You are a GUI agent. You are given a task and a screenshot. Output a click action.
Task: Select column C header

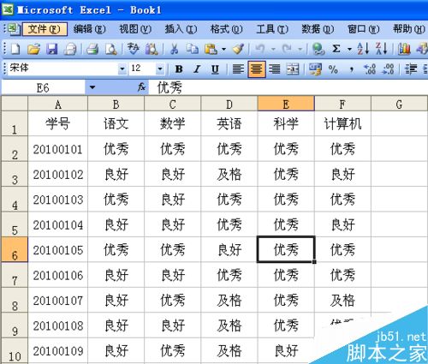(x=172, y=104)
